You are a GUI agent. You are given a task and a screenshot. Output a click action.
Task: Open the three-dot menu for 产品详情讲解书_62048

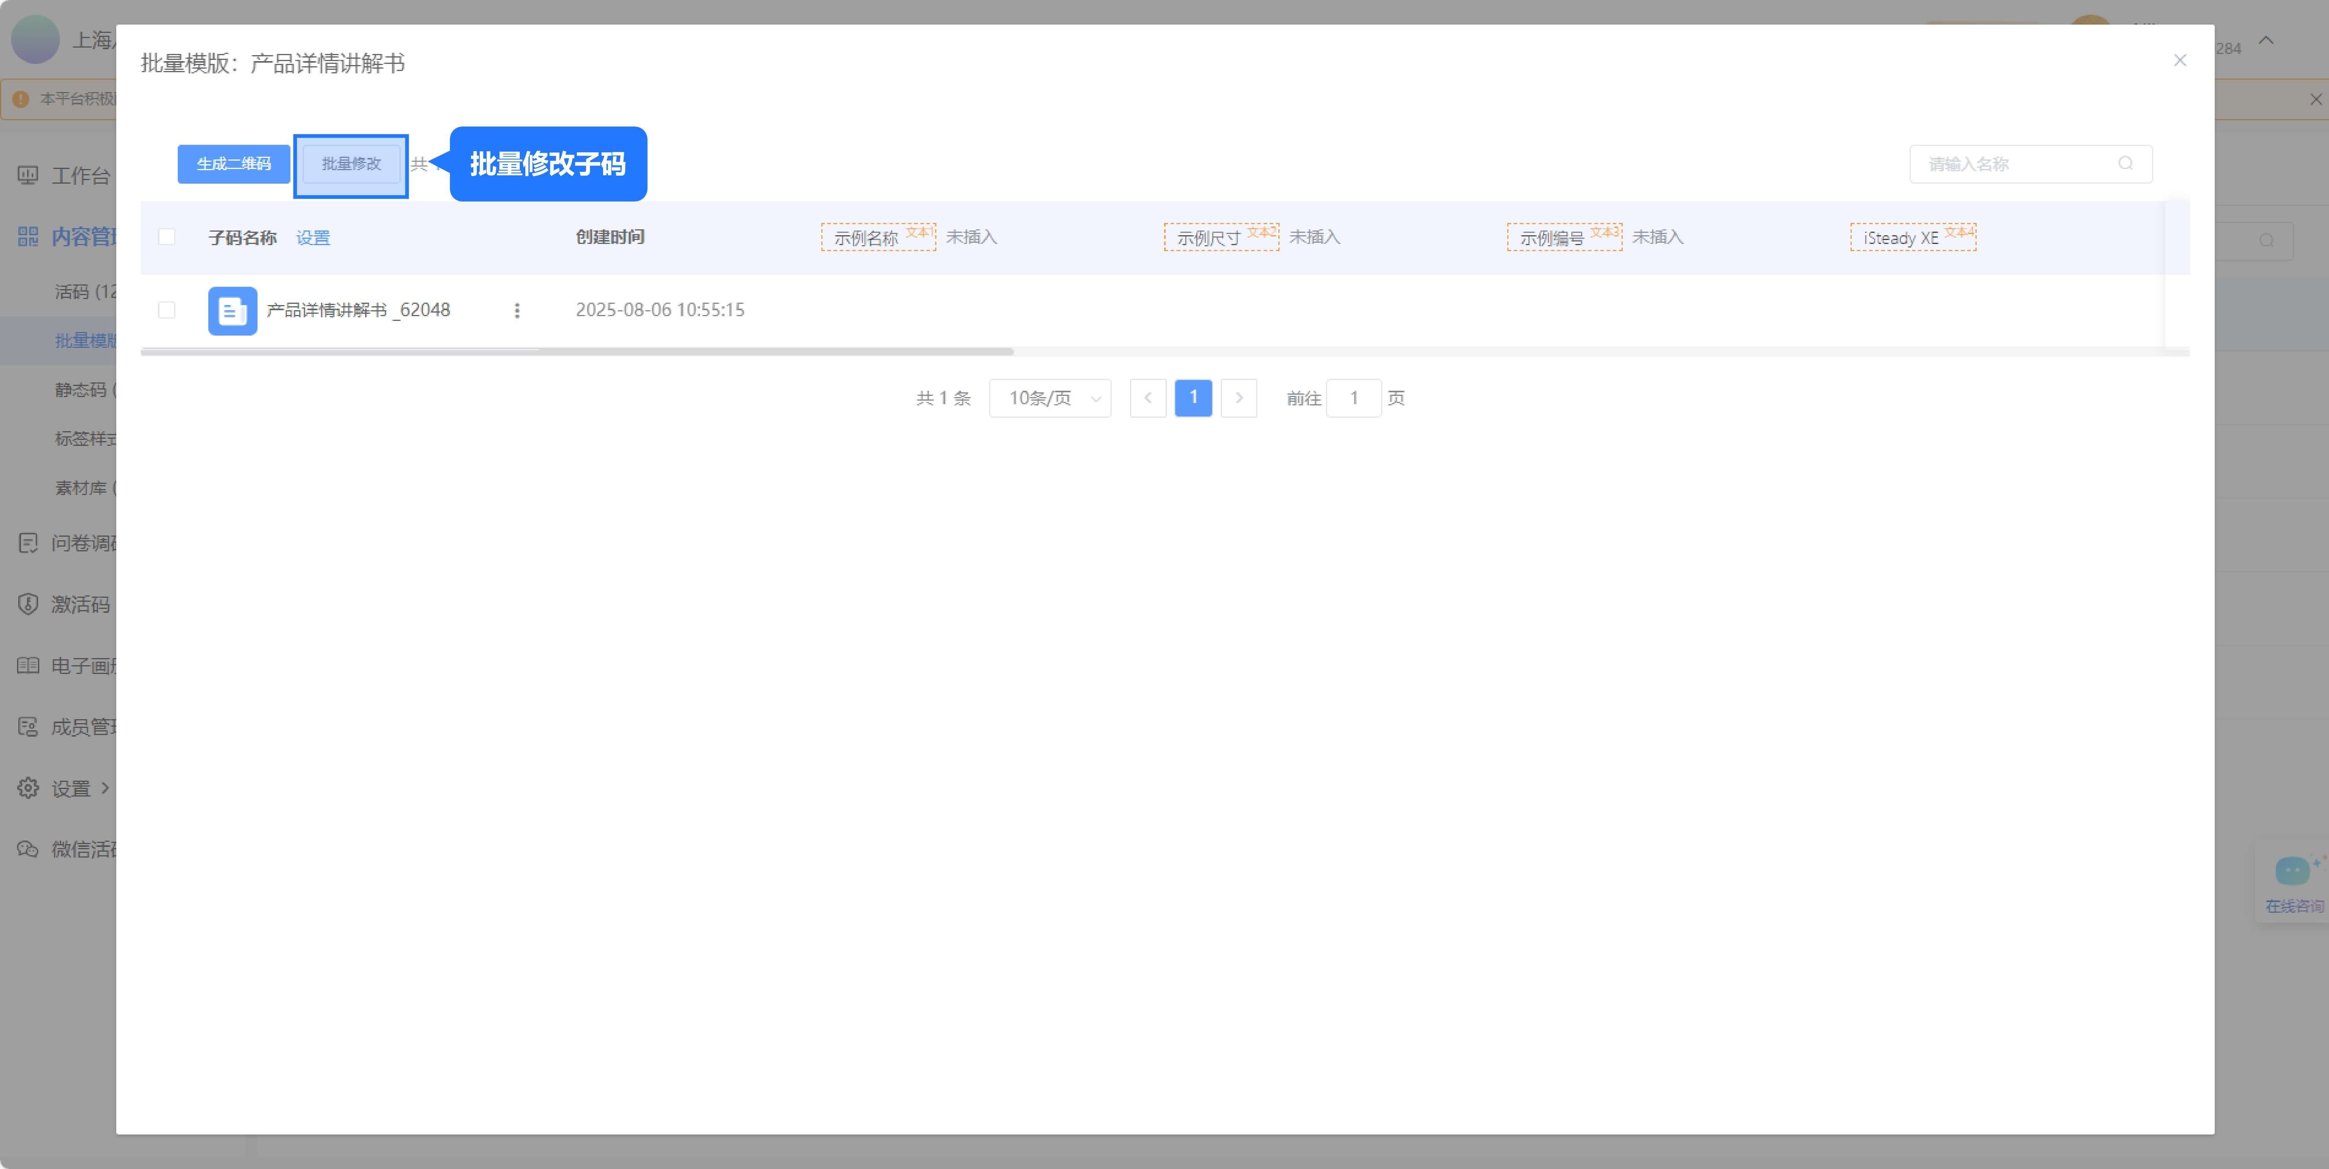(x=517, y=310)
